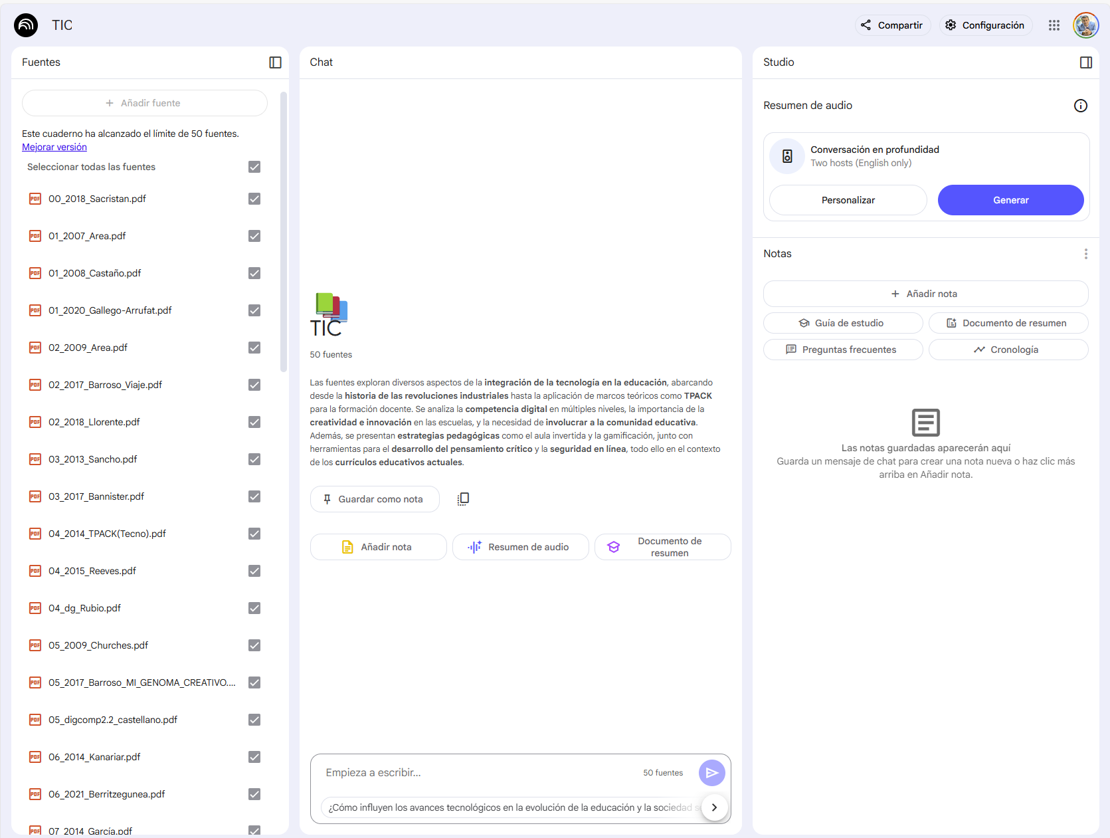Go to NotebookLM home logo

click(x=26, y=25)
